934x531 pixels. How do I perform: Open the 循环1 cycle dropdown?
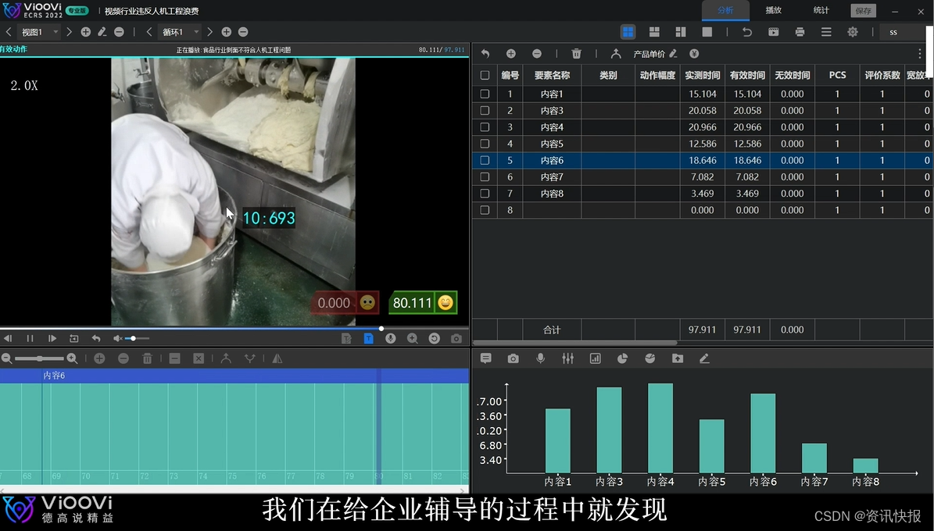180,32
